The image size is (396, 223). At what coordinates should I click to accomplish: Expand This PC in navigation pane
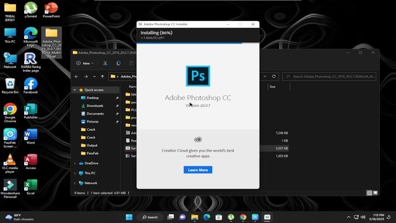tap(75, 173)
